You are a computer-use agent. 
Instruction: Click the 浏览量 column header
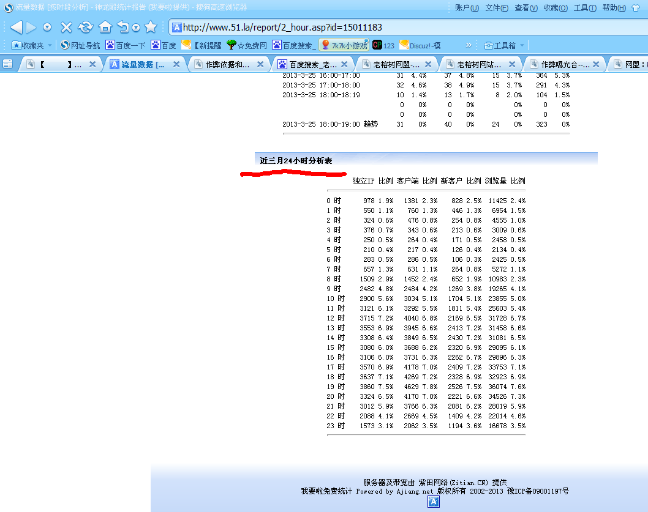495,181
